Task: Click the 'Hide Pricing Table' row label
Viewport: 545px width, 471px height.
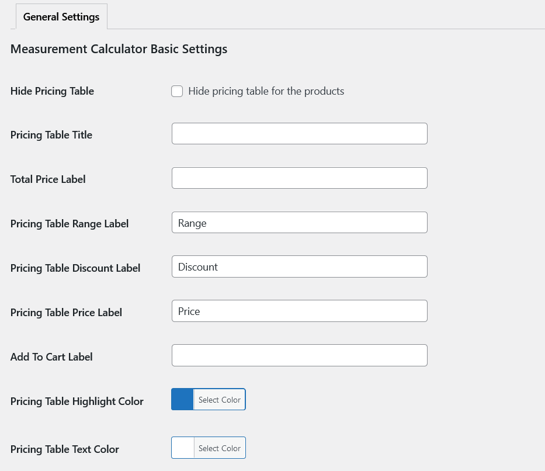Action: coord(52,91)
